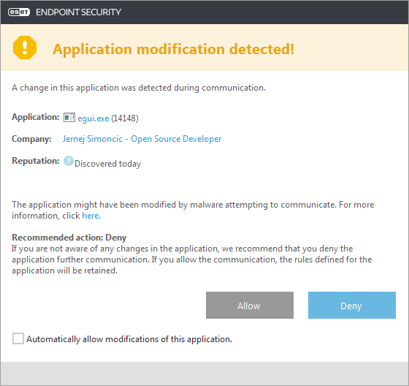Click the process ID (14148) text
The width and height of the screenshot is (409, 386).
click(125, 118)
